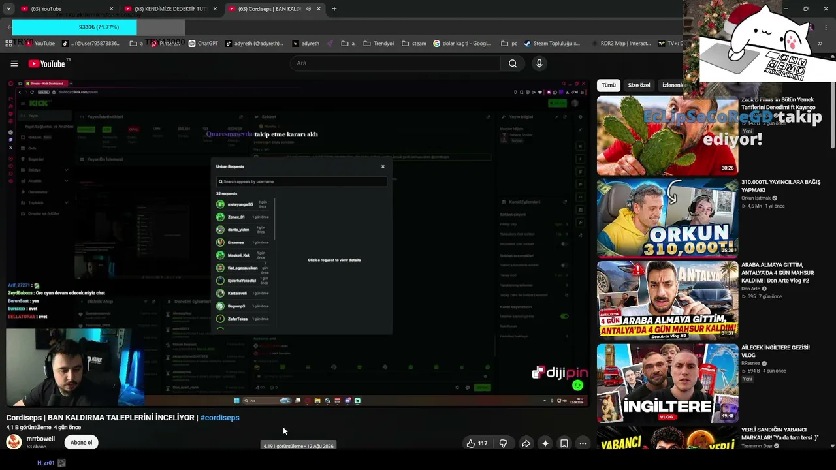Play the ORKUN 310,000TL video thumbnail
The width and height of the screenshot is (836, 470).
coord(667,218)
